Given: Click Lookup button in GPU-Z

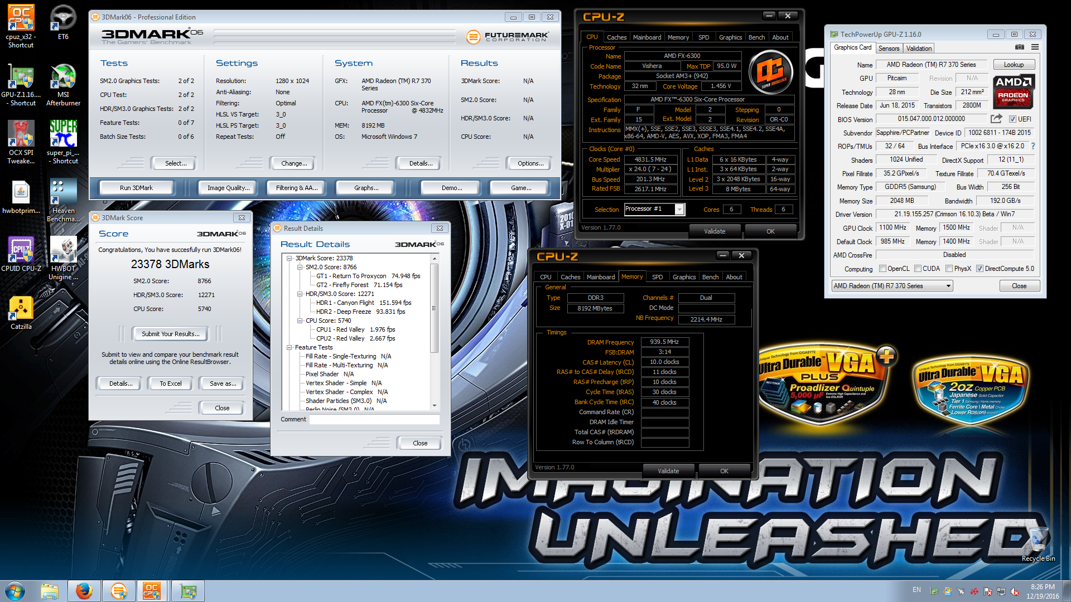Looking at the screenshot, I should (x=1014, y=65).
